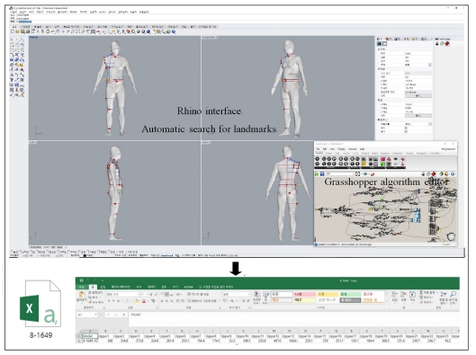
Task: Click the Rhino command prompt input line
Action: tap(237, 22)
